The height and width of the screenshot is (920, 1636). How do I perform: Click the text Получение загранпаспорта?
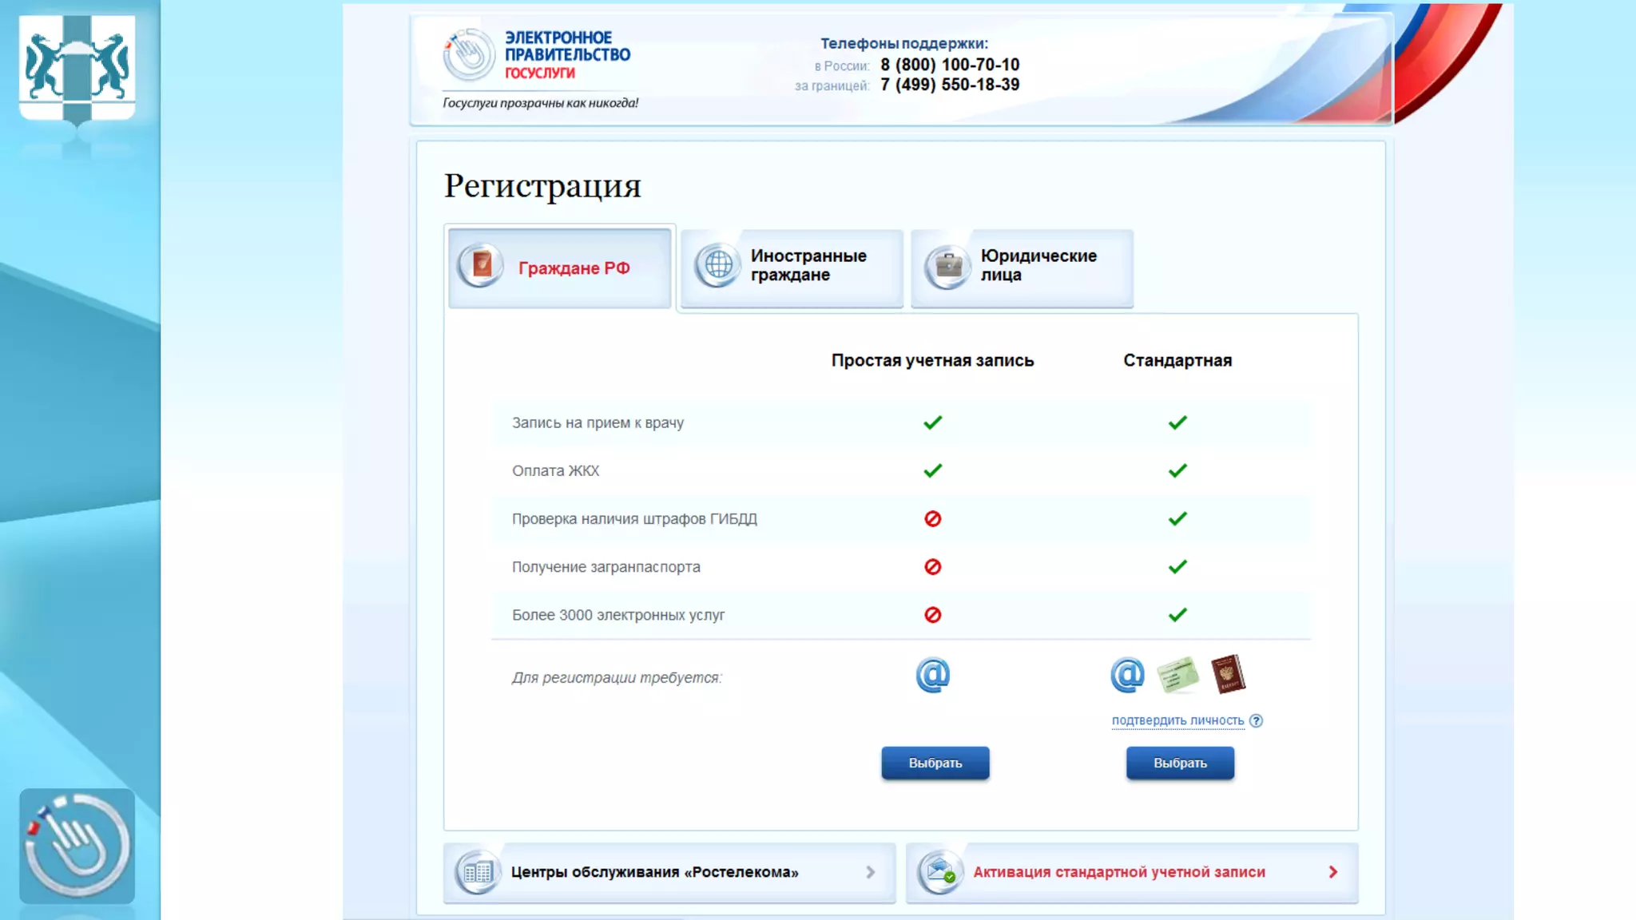606,567
